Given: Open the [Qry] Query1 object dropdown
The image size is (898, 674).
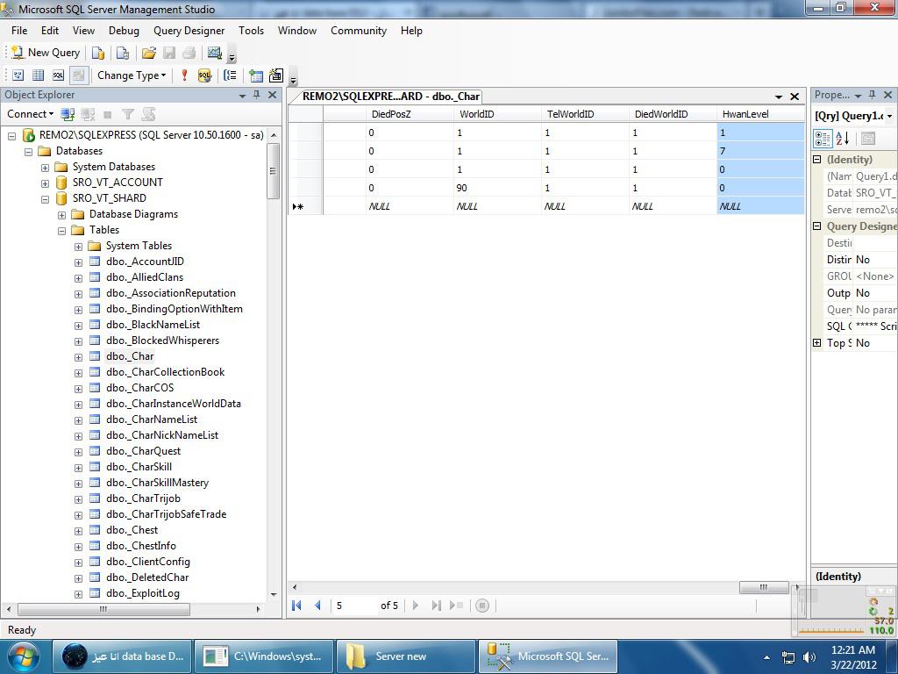Looking at the screenshot, I should (x=889, y=116).
